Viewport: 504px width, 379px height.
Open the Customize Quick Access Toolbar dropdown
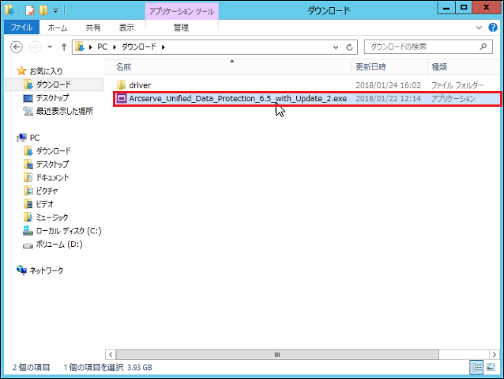(x=55, y=11)
